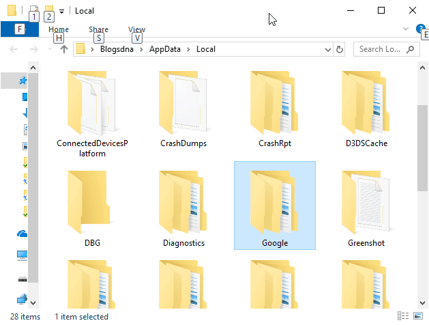Go forward with the right arrow
Screen dimensions: 429x325
point(34,49)
